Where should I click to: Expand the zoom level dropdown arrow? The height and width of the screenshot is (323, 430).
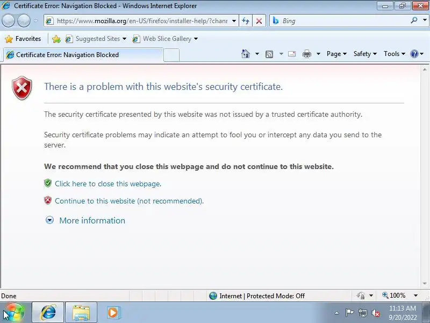click(415, 296)
